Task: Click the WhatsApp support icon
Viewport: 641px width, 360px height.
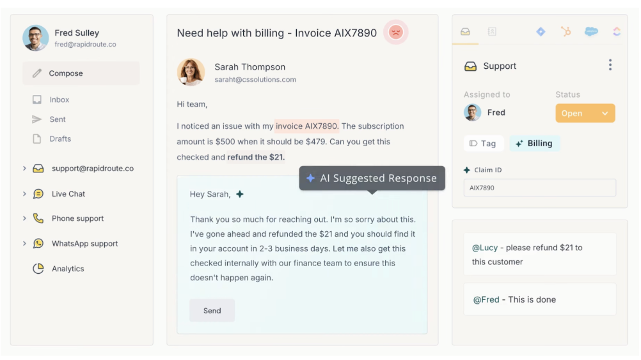Action: pos(38,243)
